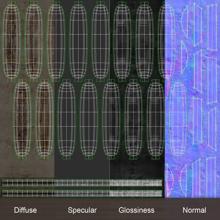Image resolution: width=220 pixels, height=220 pixels.
Task: Select the first wood plank UV island in bottom row
Action: pos(22,119)
